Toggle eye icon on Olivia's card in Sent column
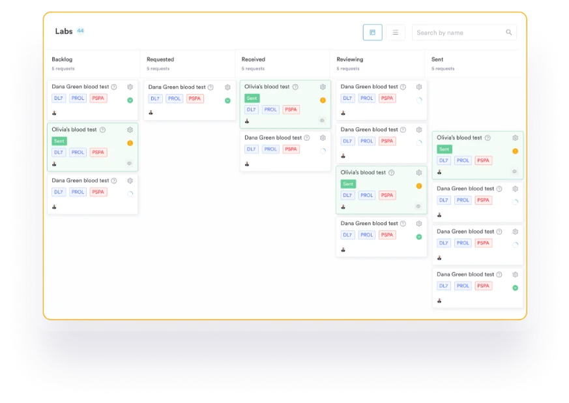Viewport: 569px width, 403px height. click(x=514, y=172)
